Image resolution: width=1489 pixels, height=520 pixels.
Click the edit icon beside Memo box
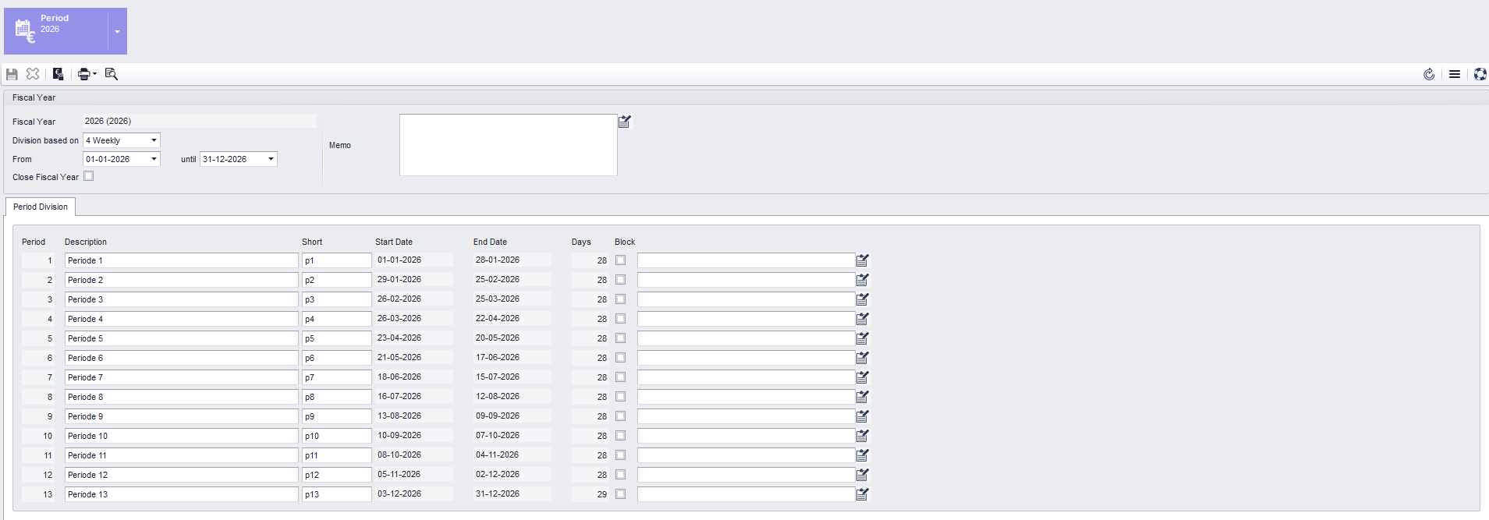[x=625, y=122]
